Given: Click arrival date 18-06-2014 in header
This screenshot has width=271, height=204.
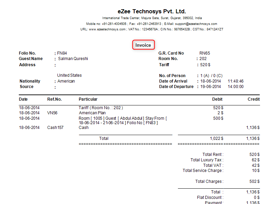Looking at the screenshot, I should (210, 81).
